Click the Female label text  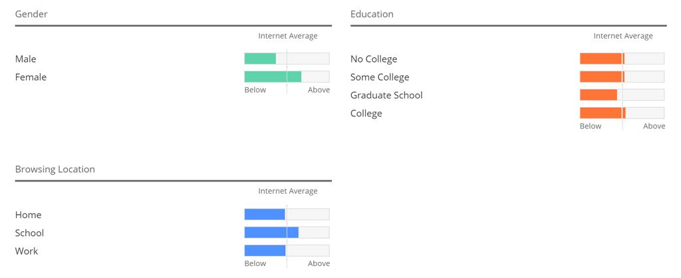[31, 77]
